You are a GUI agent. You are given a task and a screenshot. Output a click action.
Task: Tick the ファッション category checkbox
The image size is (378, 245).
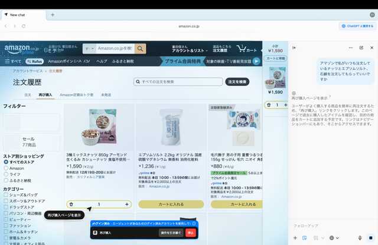click(6, 226)
